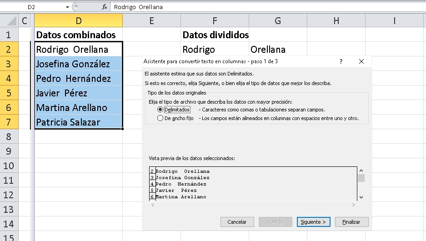Click the Finalizar button
The image size is (426, 241).
351,222
